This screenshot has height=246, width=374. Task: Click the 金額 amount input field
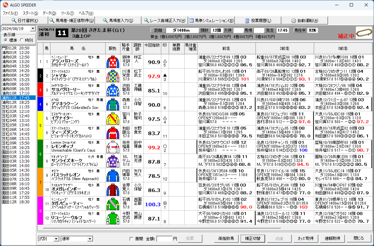(164, 239)
